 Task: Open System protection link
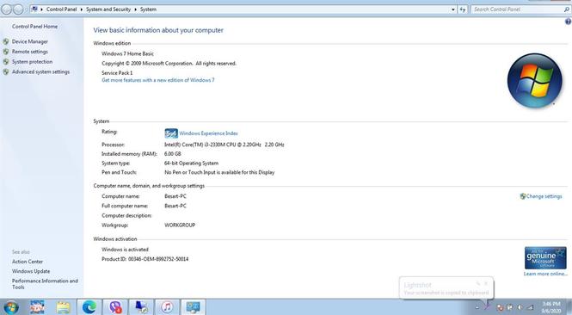coord(32,62)
